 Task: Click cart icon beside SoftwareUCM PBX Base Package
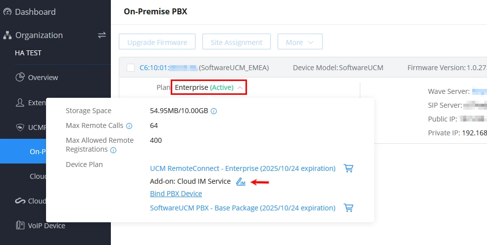[x=348, y=208]
